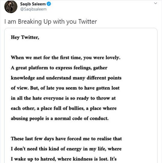The height and width of the screenshot is (163, 162).
Task: Click the "Hey Twitter," greeting in the letter
Action: [x=25, y=37]
